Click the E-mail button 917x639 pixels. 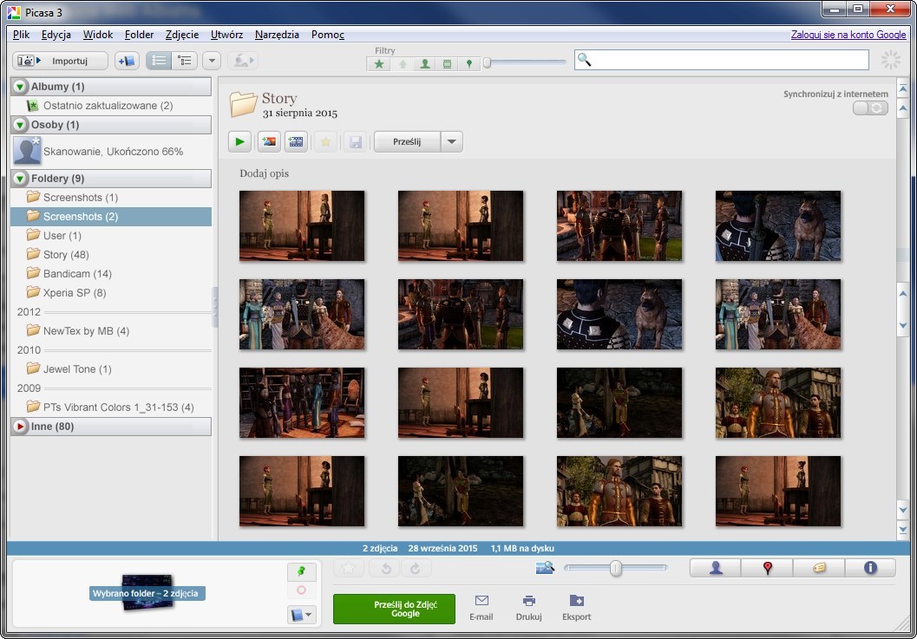(x=481, y=608)
